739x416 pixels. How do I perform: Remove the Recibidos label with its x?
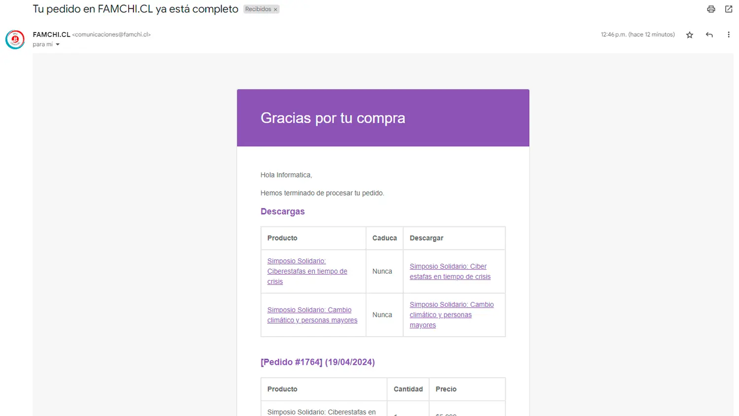275,9
